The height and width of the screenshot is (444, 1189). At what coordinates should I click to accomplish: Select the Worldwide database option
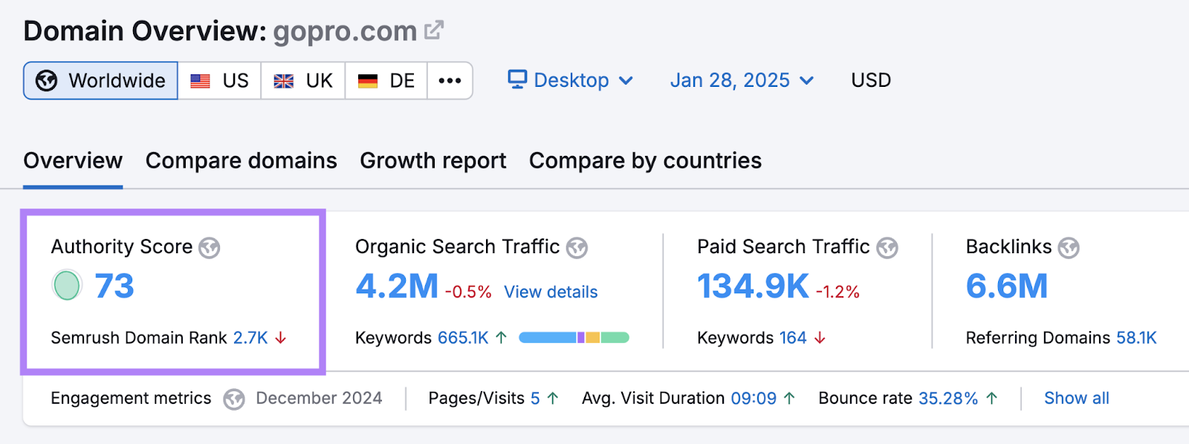coord(101,80)
